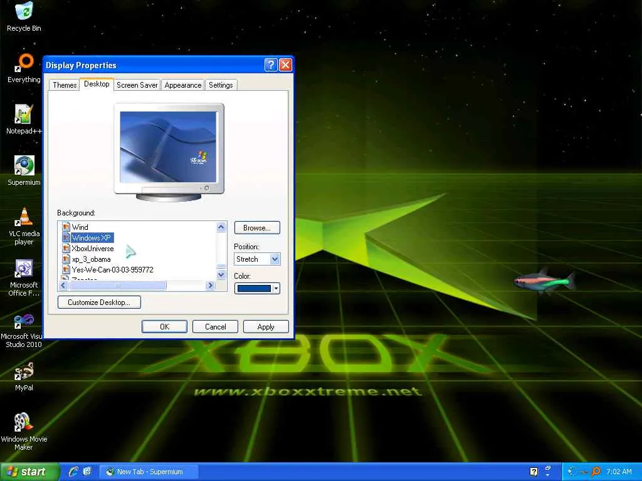Click horizontal scrollbar right arrow
The image size is (642, 481).
211,285
